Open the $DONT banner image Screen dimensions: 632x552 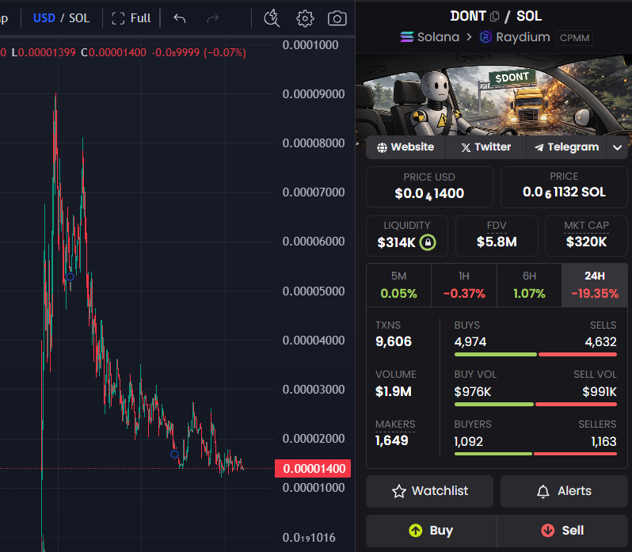493,95
